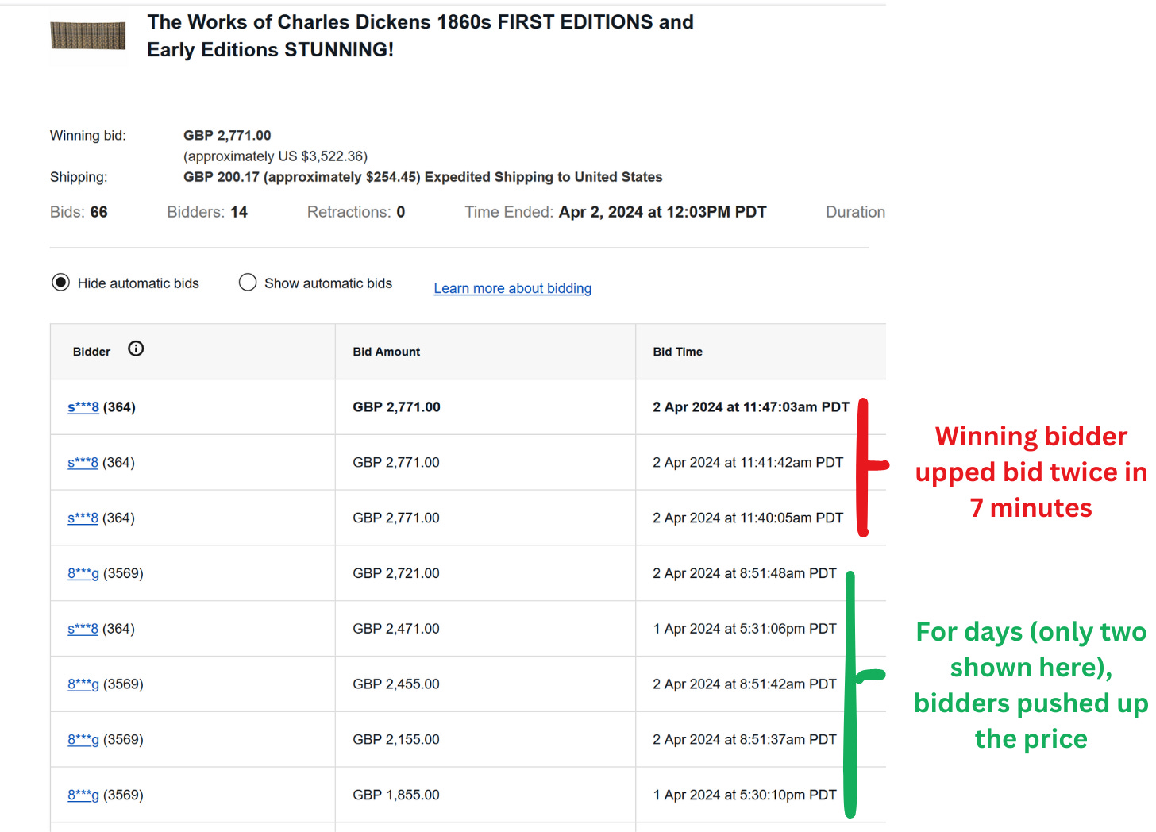This screenshot has width=1156, height=832.
Task: Click the info icon beside Bidder header
Action: [136, 349]
